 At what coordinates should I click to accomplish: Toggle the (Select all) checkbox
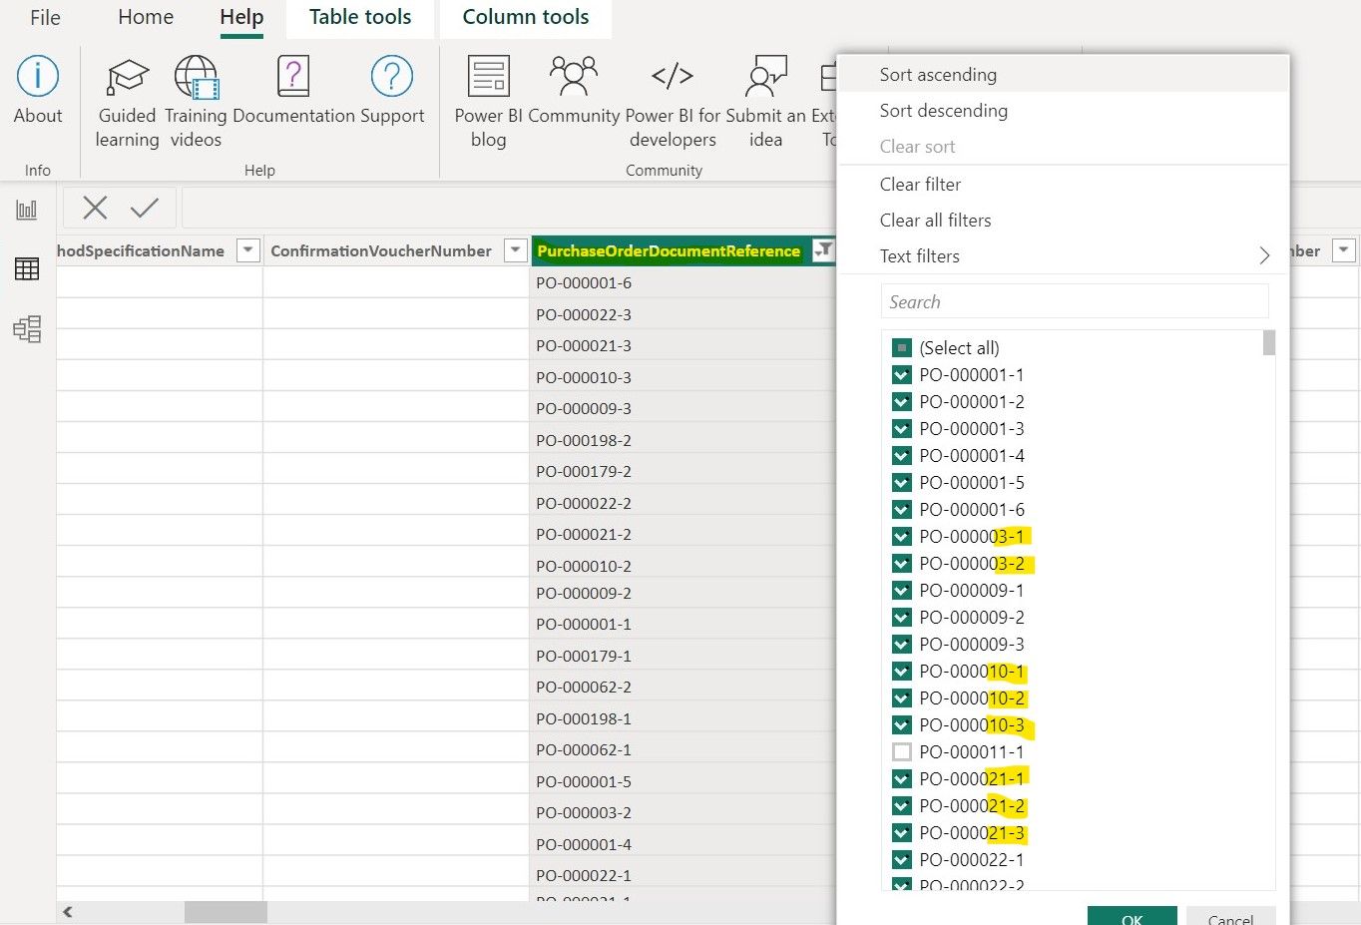click(902, 348)
